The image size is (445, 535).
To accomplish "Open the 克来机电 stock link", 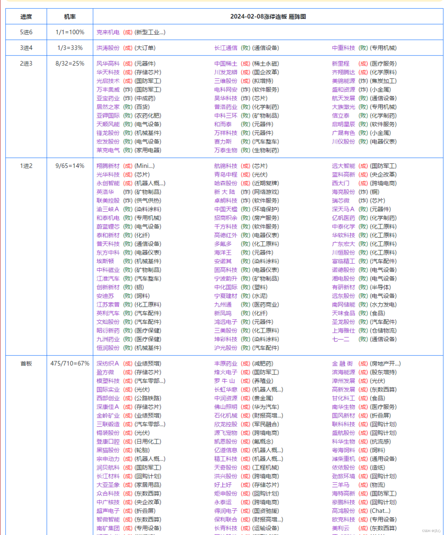I will coord(108,32).
